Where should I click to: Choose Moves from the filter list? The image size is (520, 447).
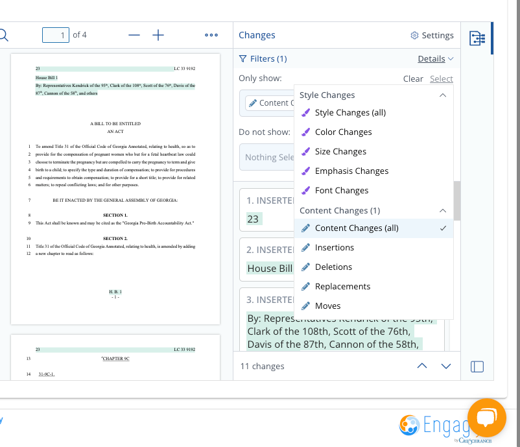[x=373, y=306]
